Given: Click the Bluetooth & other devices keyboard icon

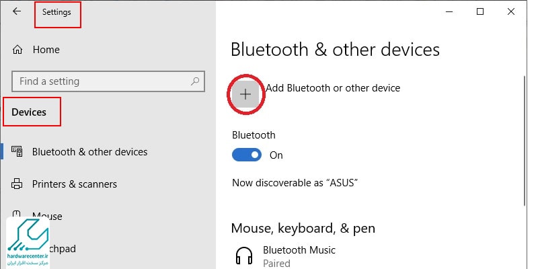Looking at the screenshot, I should click(17, 151).
